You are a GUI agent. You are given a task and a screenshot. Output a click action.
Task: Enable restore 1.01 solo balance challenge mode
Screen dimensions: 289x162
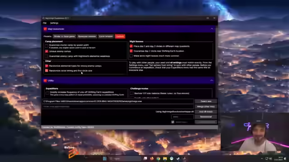click(x=132, y=93)
